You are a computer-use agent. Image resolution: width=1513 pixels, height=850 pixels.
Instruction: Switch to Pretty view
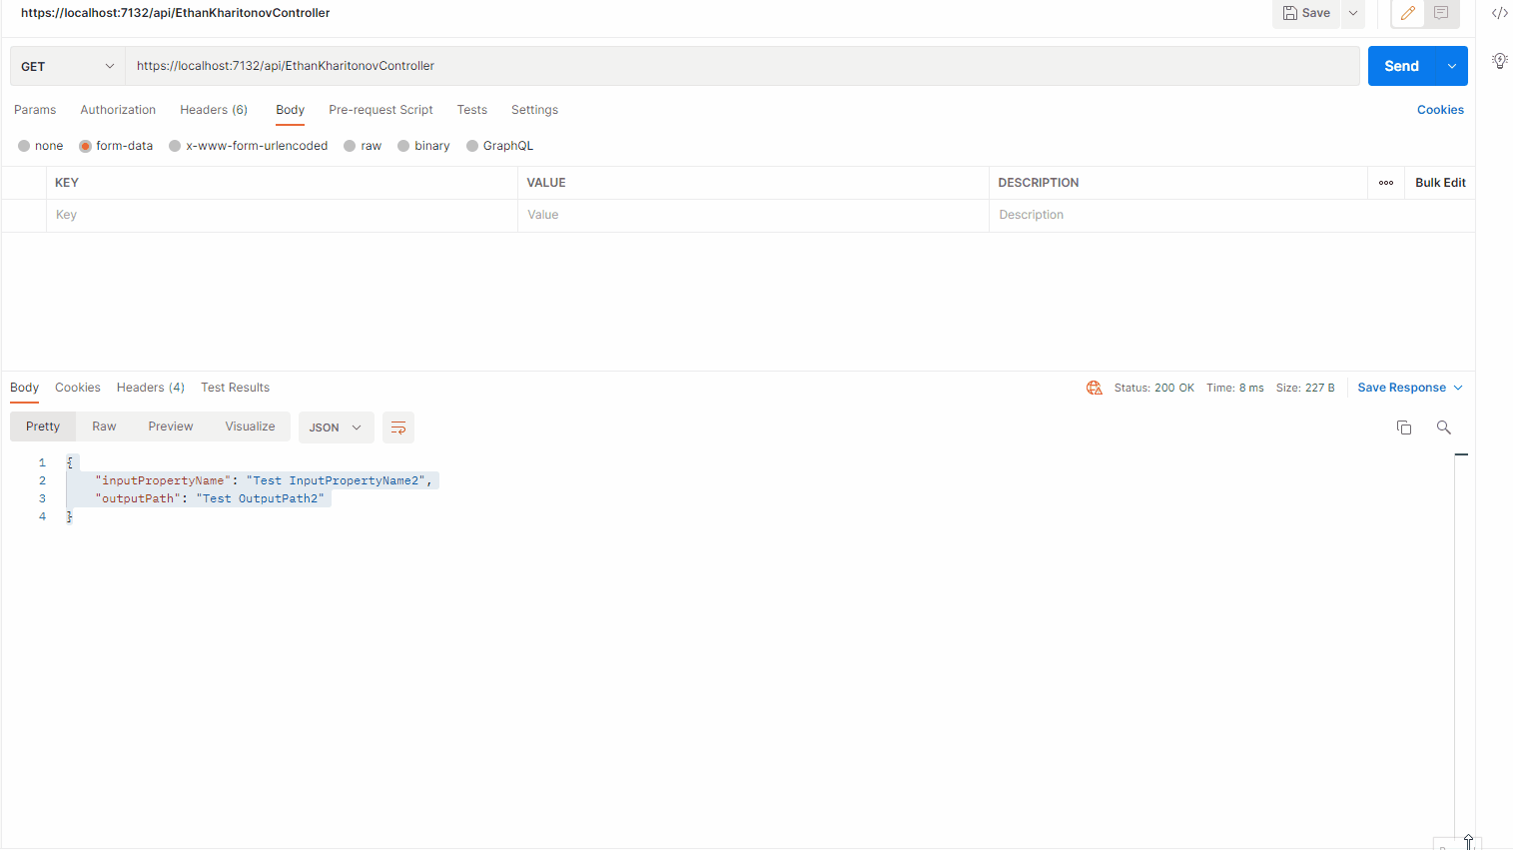(x=43, y=426)
